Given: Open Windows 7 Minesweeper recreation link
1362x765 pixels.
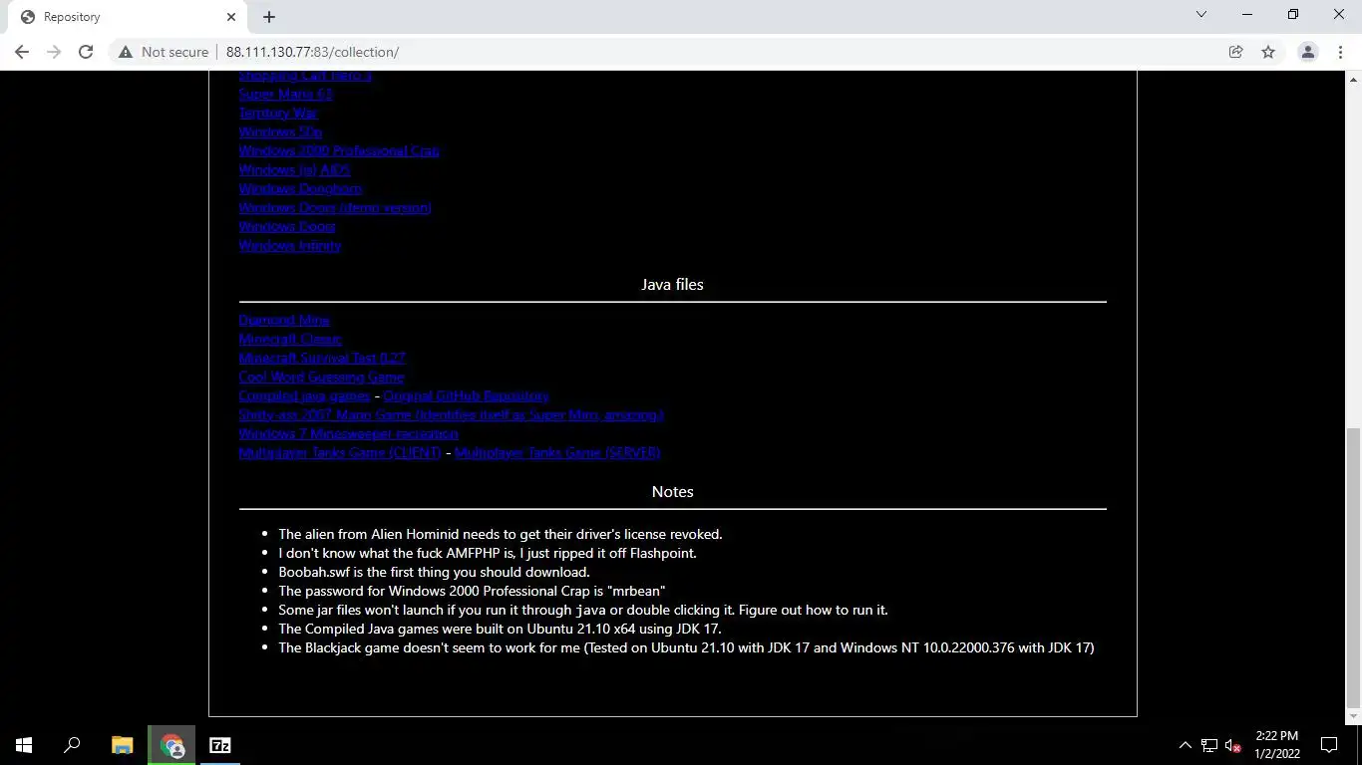Looking at the screenshot, I should pyautogui.click(x=348, y=433).
